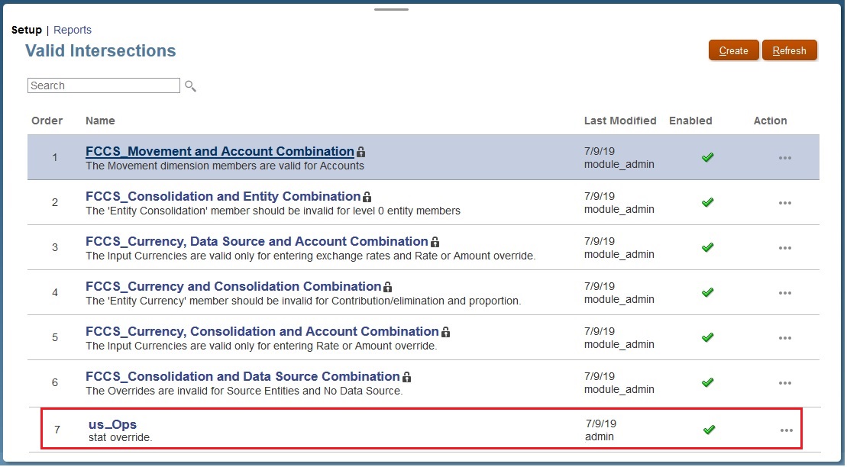This screenshot has width=847, height=467.
Task: Click lock icon beside FCCS_Consolidation and Data Source Combination
Action: coord(407,377)
